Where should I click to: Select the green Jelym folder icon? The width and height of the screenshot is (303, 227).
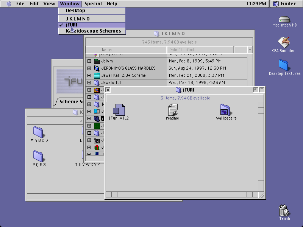point(97,61)
